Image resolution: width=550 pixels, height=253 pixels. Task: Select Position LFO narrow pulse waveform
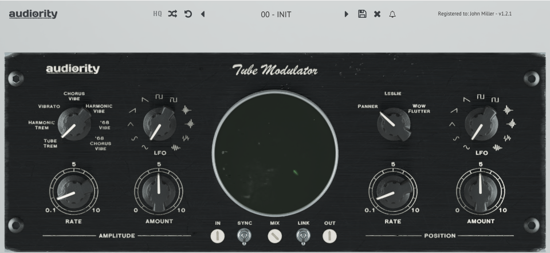click(481, 96)
